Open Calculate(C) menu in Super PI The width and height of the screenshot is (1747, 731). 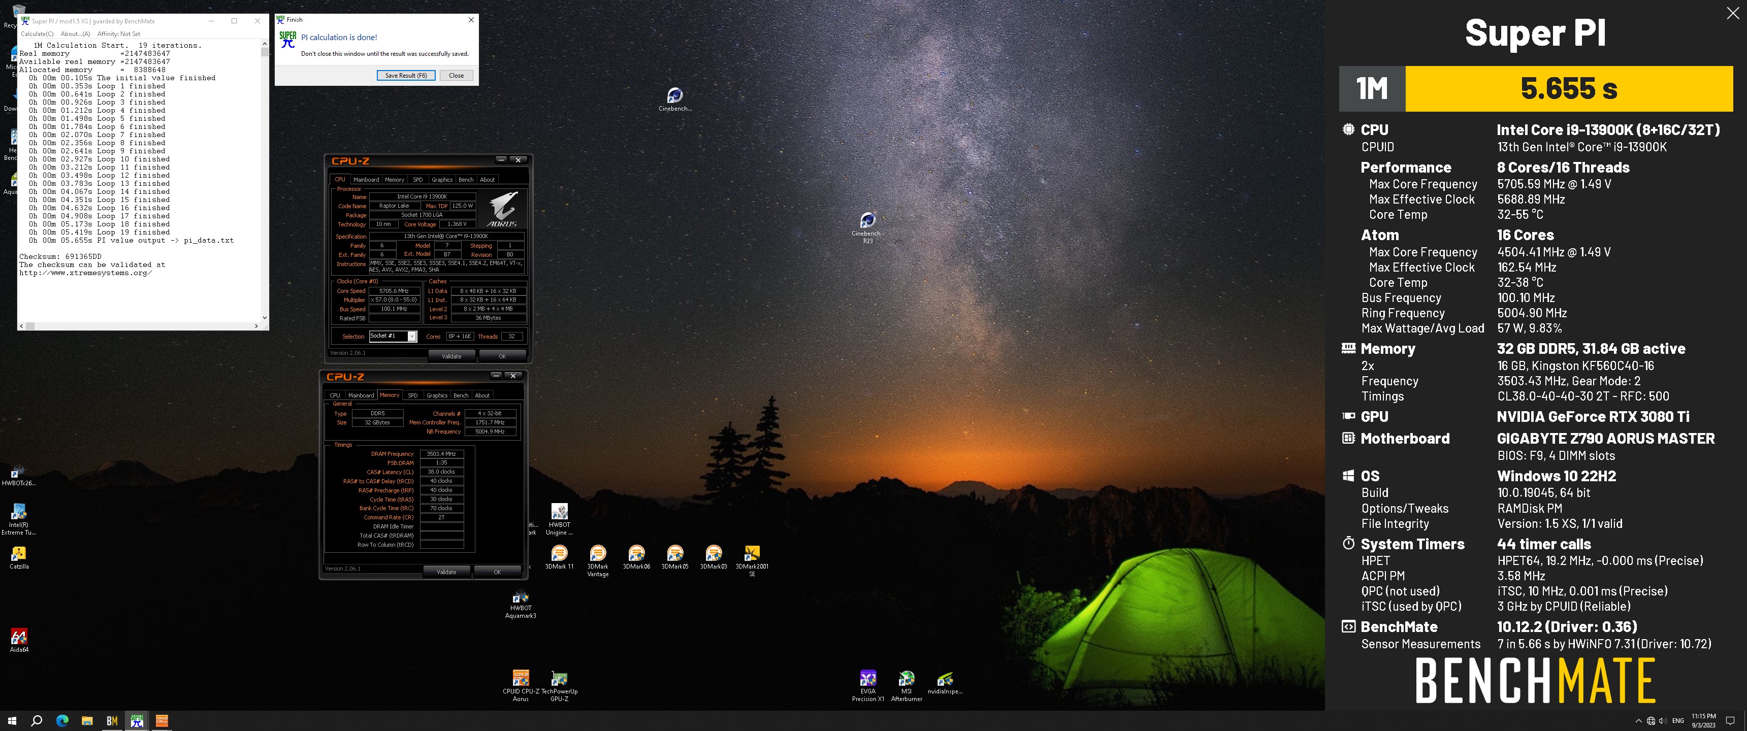pos(37,34)
